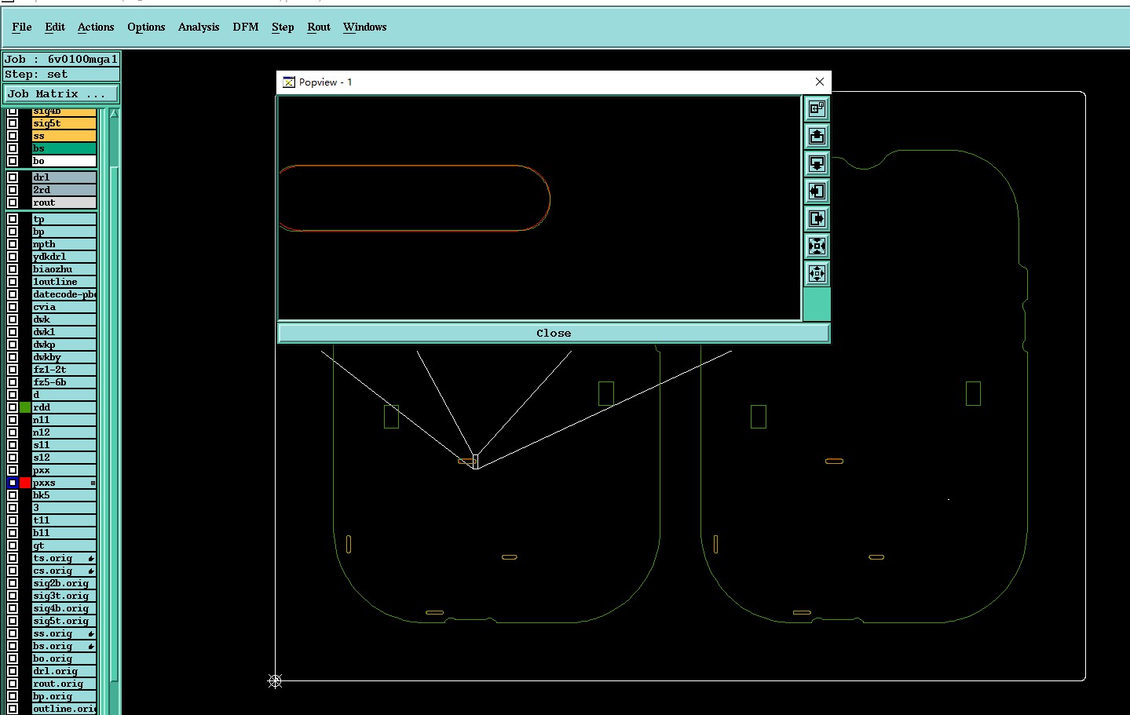
Task: Pan the Popview left
Action: tap(817, 191)
